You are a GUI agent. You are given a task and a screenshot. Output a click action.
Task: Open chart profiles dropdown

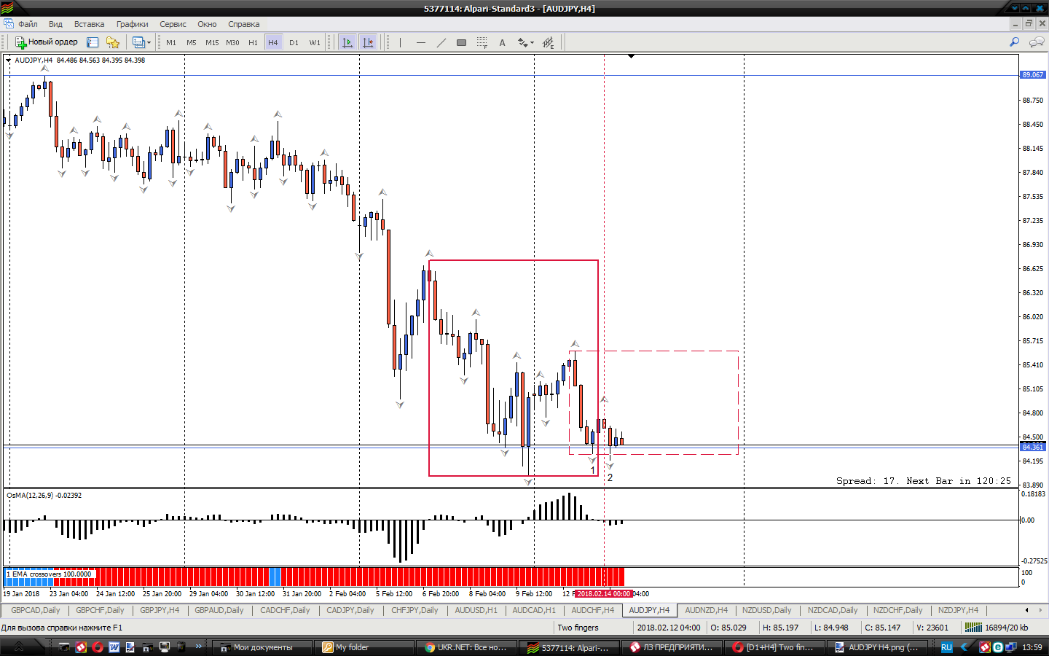[141, 42]
